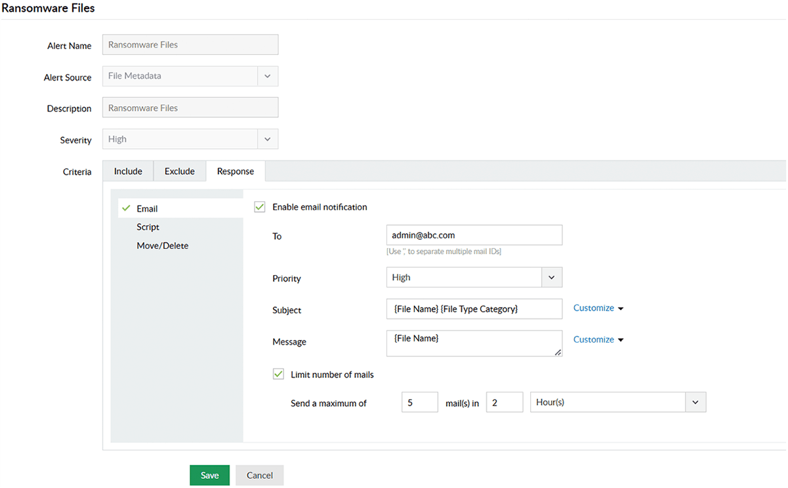Select Script in the response list
This screenshot has height=488, width=788.
coord(148,227)
